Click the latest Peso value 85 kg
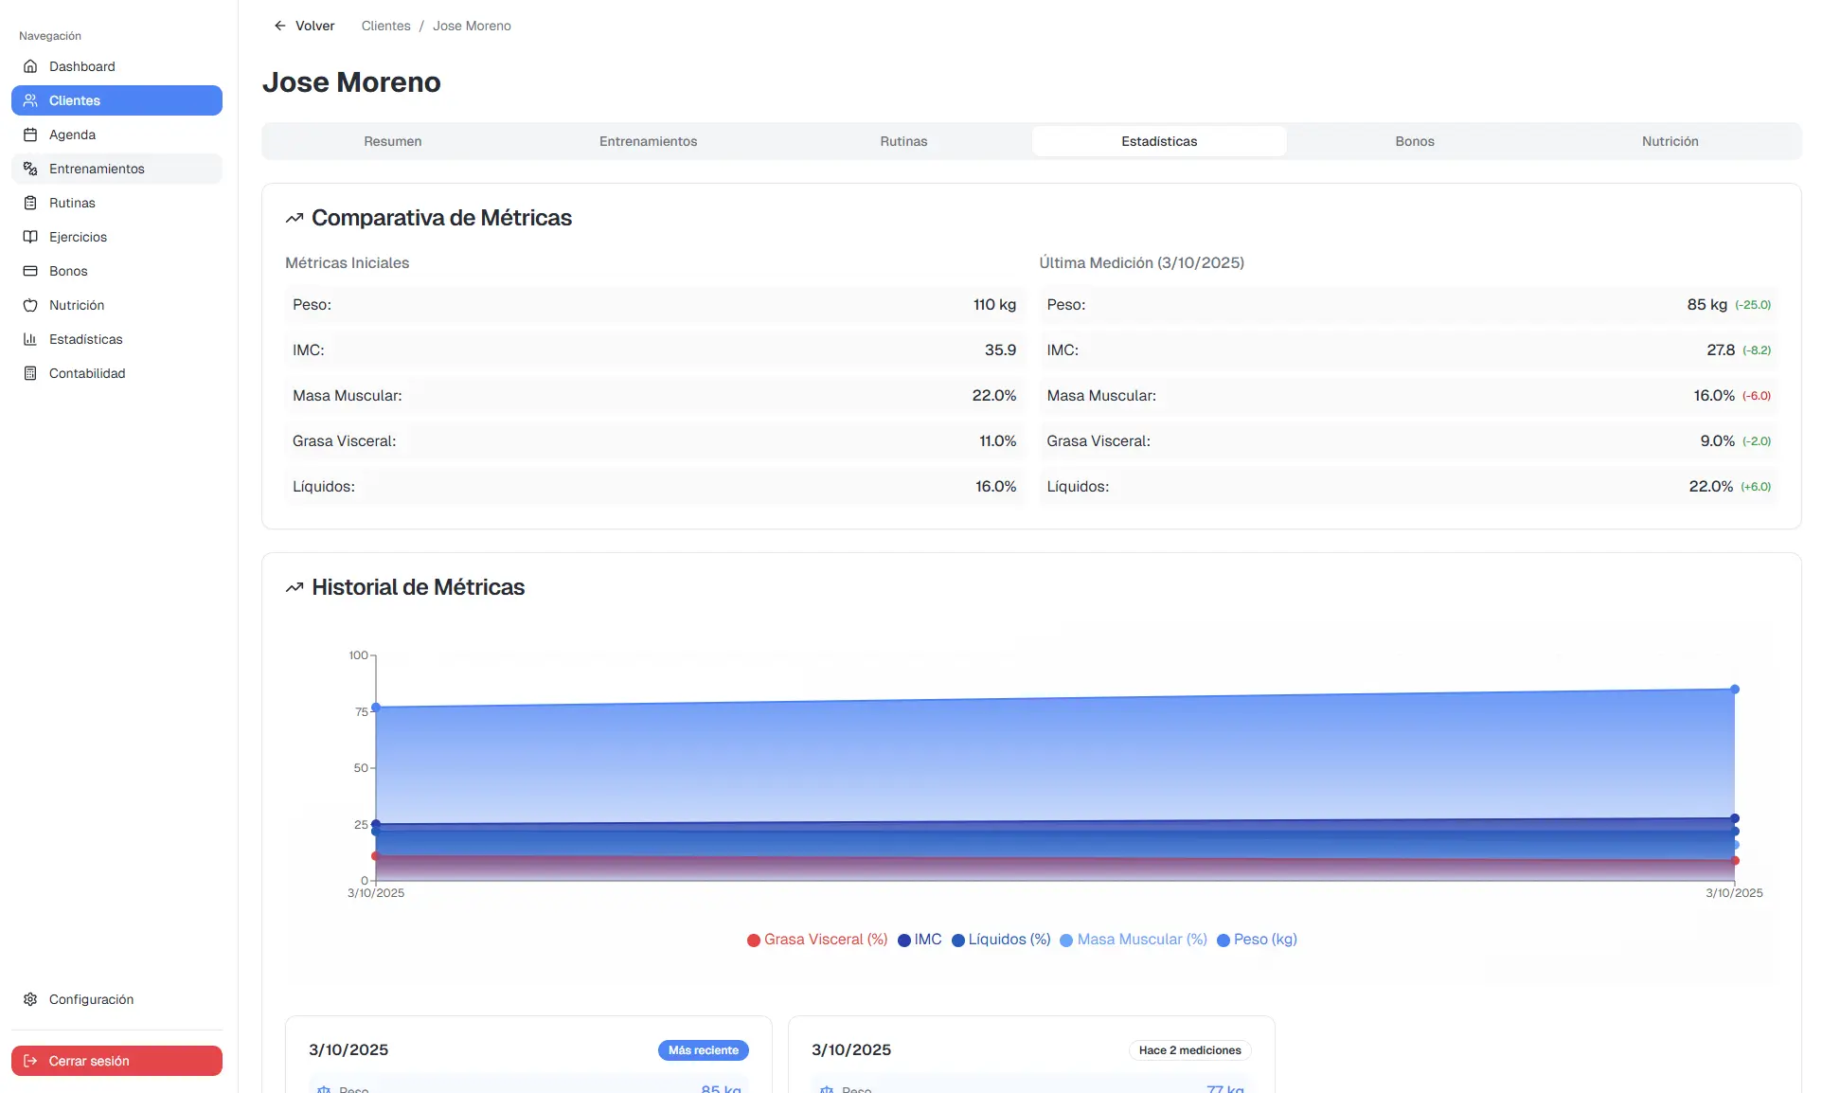Viewport: 1822px width, 1093px height. pos(1706,305)
